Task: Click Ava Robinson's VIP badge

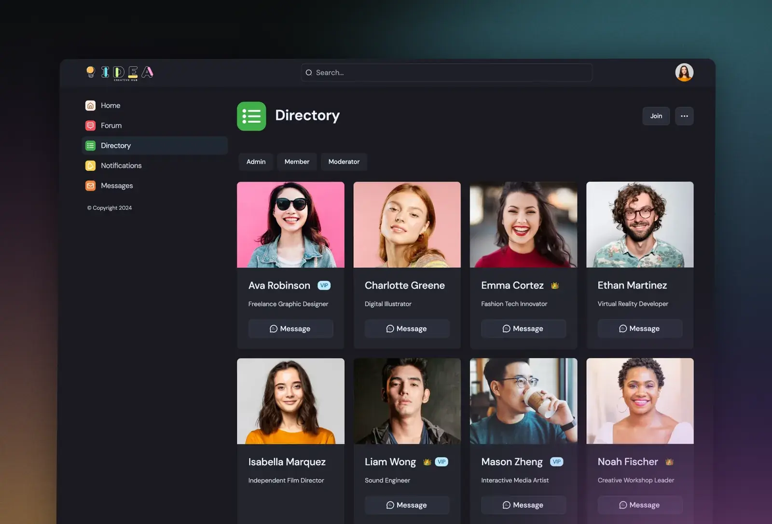Action: [x=324, y=285]
